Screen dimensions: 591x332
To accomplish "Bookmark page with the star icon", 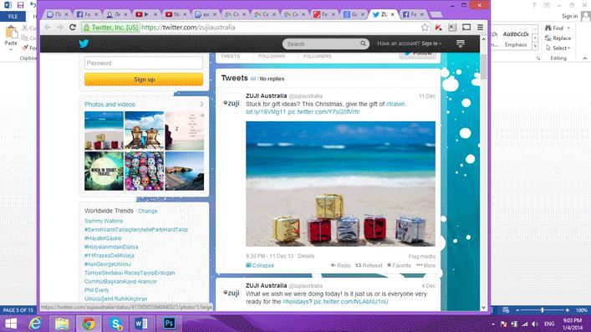I will tap(425, 27).
